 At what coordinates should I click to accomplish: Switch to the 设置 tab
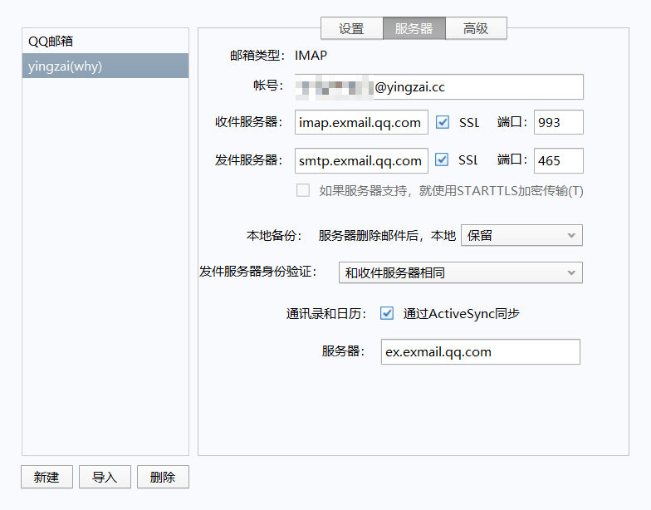point(351,28)
